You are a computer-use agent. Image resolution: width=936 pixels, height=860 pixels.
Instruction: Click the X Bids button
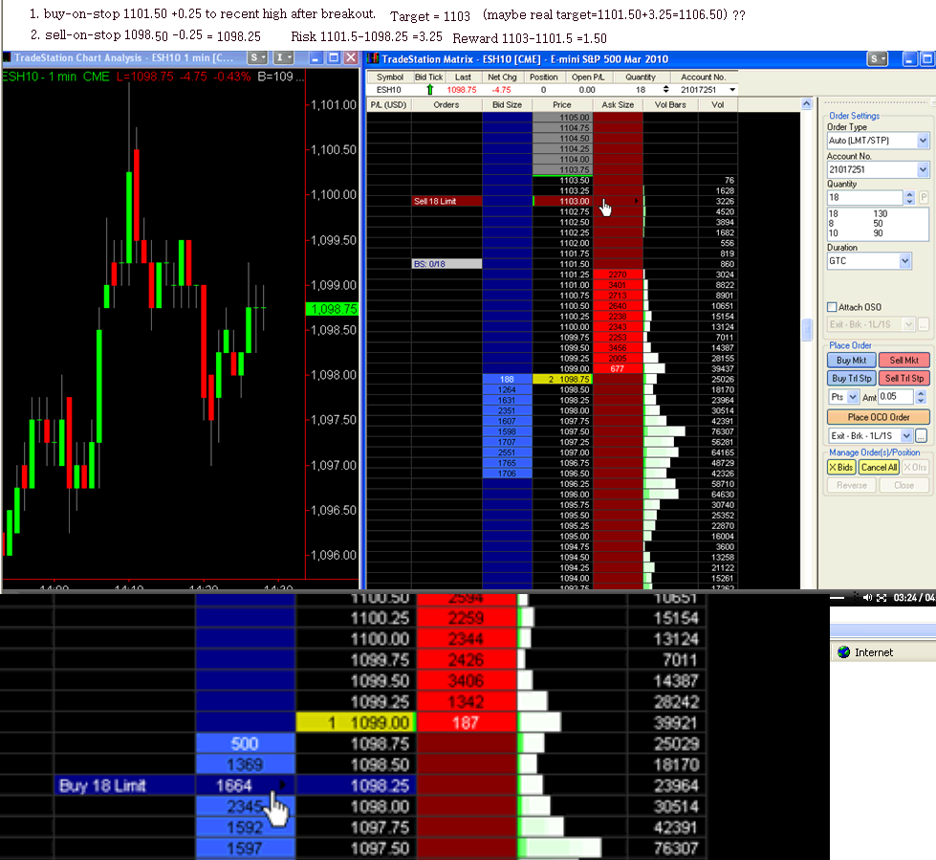841,467
